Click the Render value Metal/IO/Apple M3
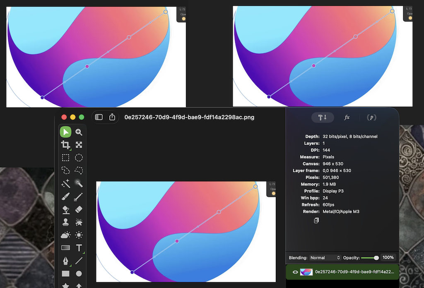424x288 pixels. (x=341, y=211)
